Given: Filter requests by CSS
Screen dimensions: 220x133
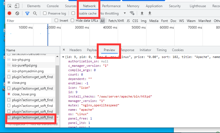Looking at the screenshot, I should click(x=135, y=21).
